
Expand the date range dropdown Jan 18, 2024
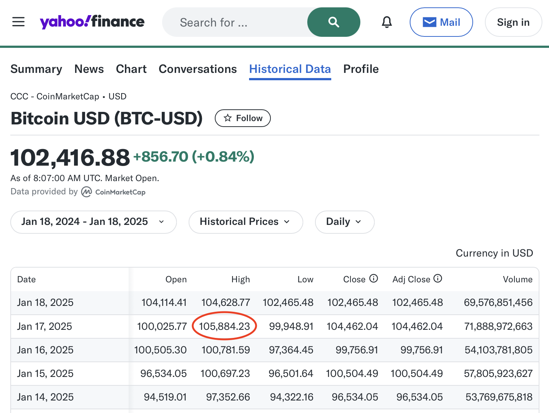(94, 222)
